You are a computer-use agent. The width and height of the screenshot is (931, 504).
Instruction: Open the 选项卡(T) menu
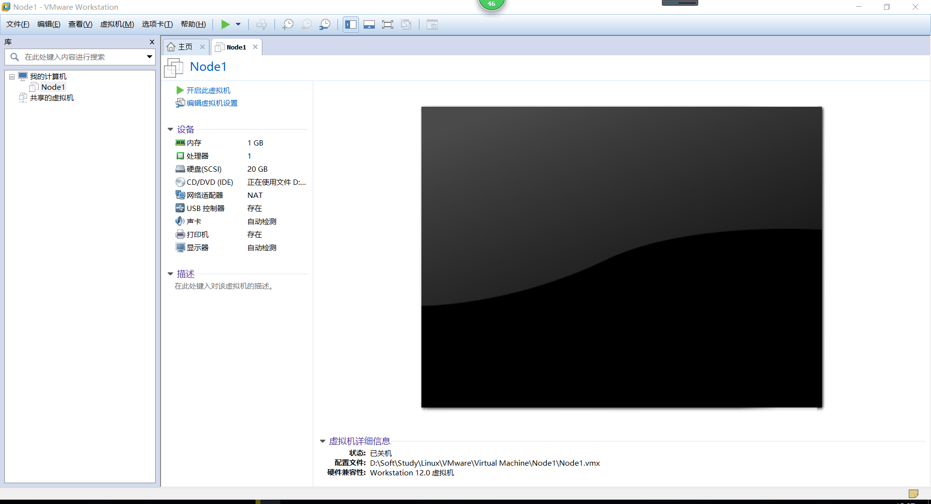coord(158,24)
